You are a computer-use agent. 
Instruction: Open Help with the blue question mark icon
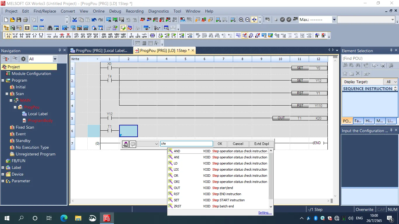coord(42,20)
